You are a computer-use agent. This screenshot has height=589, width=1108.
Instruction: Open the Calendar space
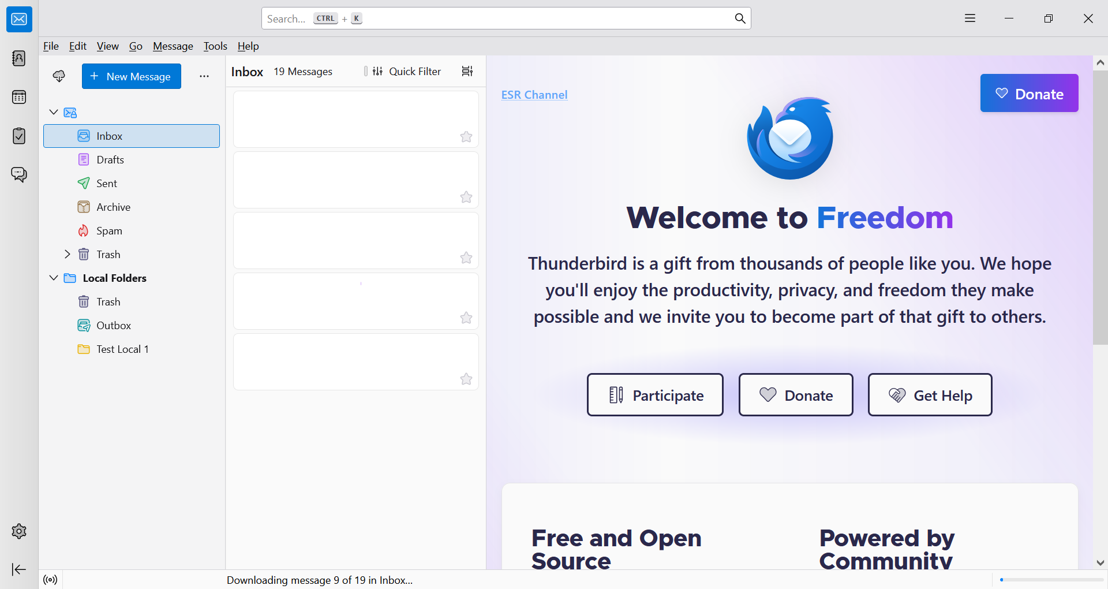(x=19, y=97)
